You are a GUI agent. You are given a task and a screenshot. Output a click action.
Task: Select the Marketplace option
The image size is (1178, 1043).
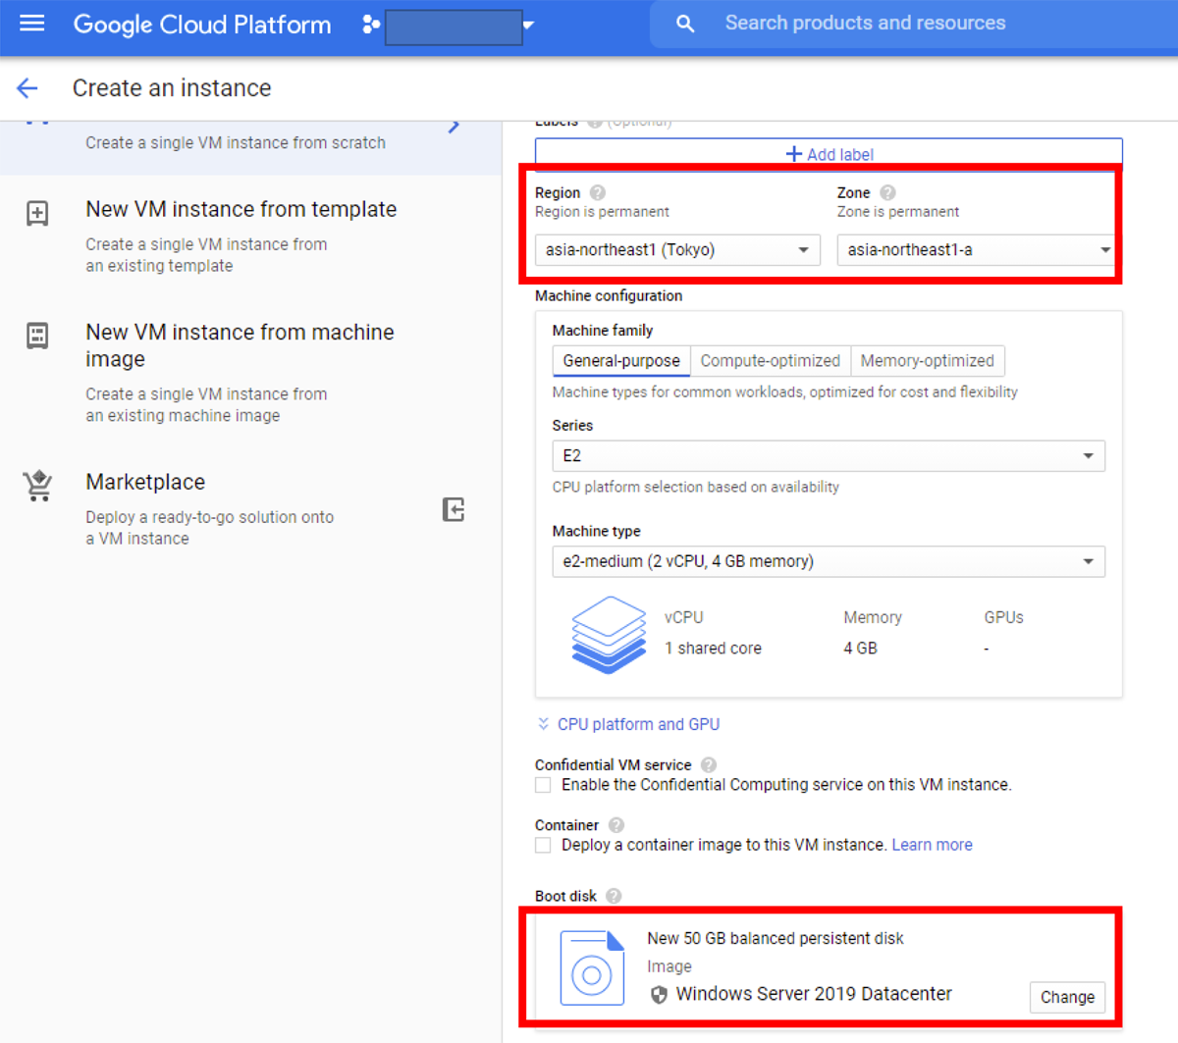[x=145, y=482]
